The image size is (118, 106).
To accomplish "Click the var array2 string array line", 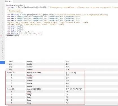I will (25, 34).
